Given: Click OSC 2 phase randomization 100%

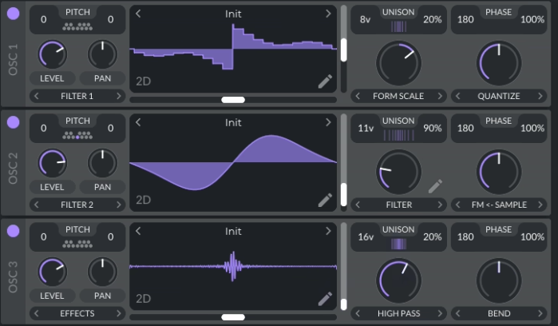Looking at the screenshot, I should 532,128.
